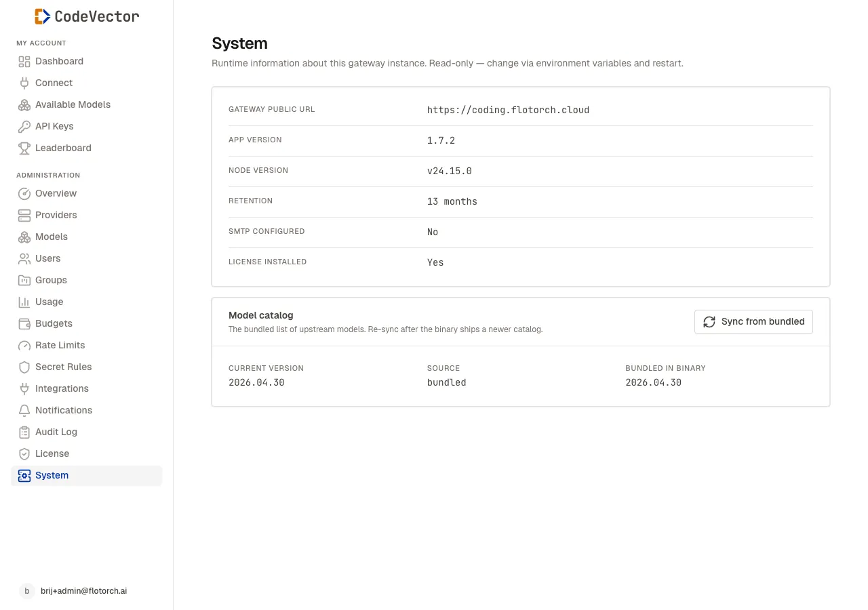
Task: Select the Models admin entry
Action: point(86,237)
